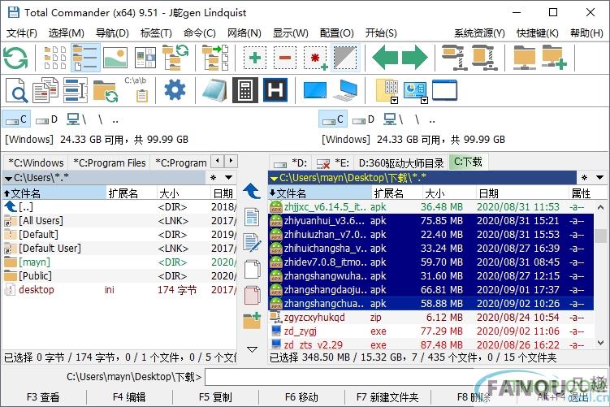Switch to D:360驱动大师目录 tab
Screen dimensions: 610x407
pos(400,162)
